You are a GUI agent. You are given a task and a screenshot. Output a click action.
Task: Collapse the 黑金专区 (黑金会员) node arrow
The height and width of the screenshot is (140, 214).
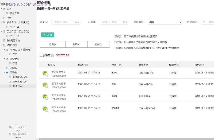coord(2,31)
